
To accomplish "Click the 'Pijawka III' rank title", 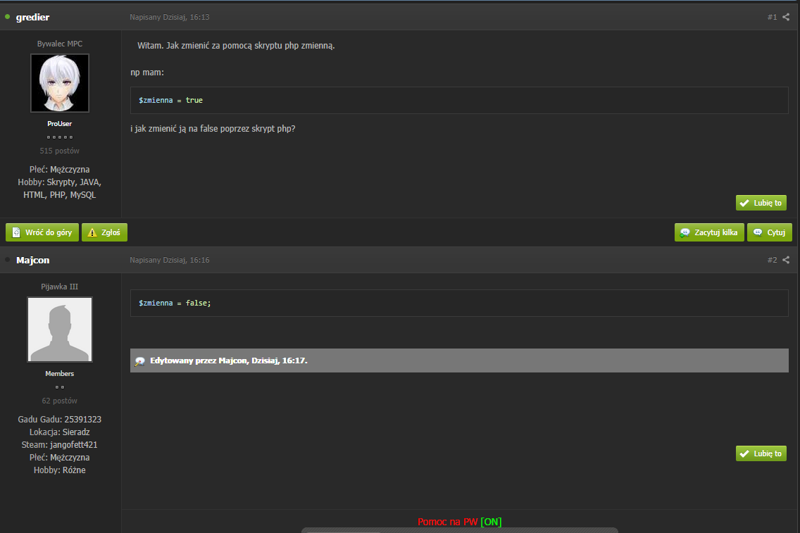I will coord(60,287).
